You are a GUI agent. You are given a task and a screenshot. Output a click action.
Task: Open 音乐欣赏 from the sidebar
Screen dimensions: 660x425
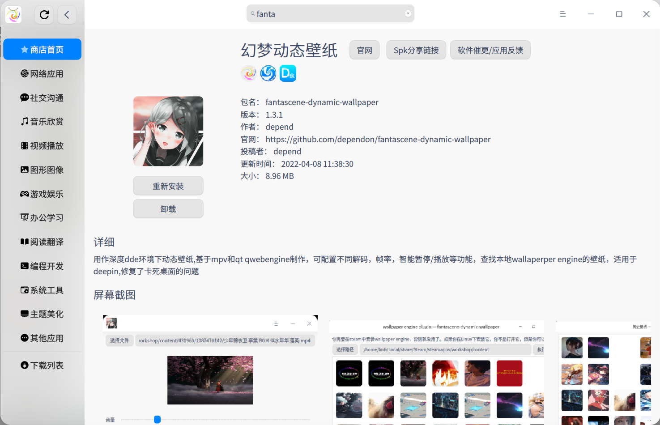click(42, 121)
